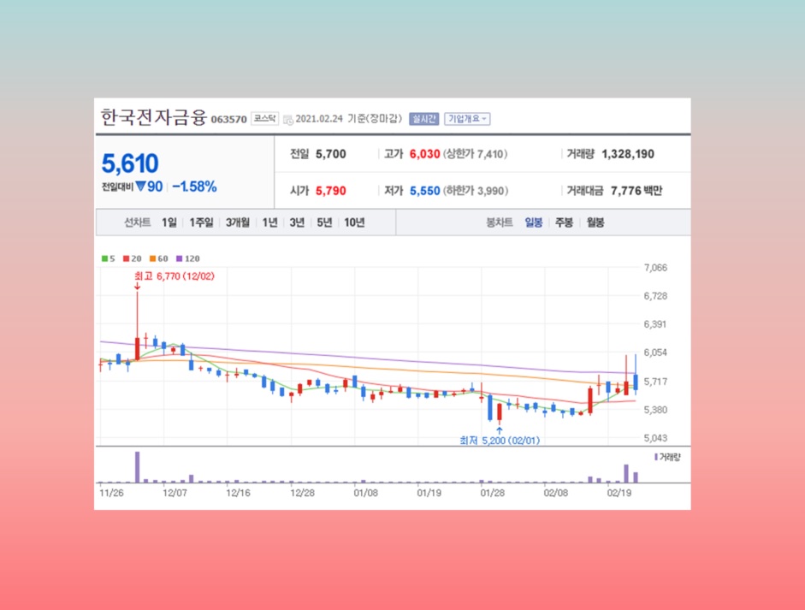Click the purple 120-day moving average legend

(x=188, y=258)
